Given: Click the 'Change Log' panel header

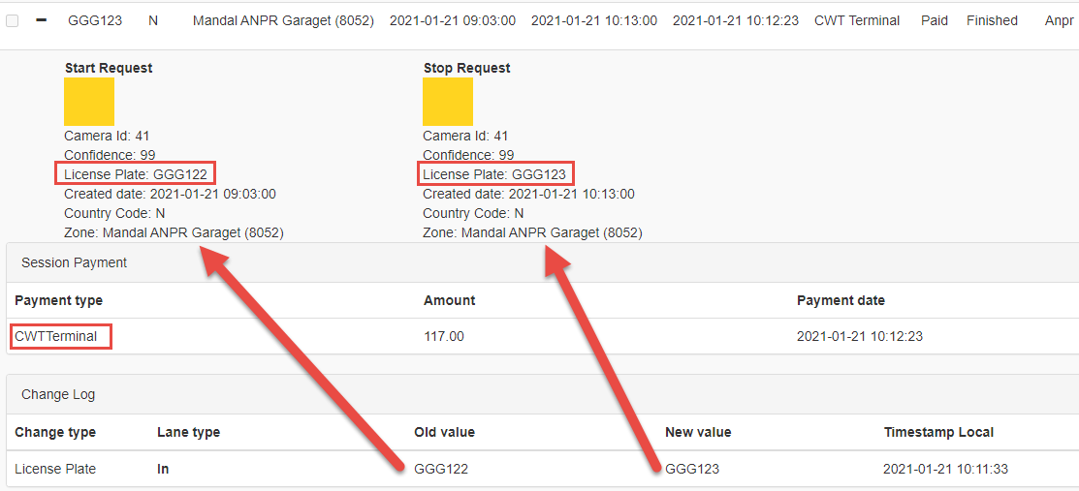Looking at the screenshot, I should tap(544, 395).
